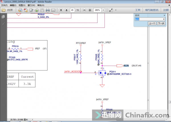Click the 上一个 previous result button
Screen dimensions: 171x122
click(152, 23)
